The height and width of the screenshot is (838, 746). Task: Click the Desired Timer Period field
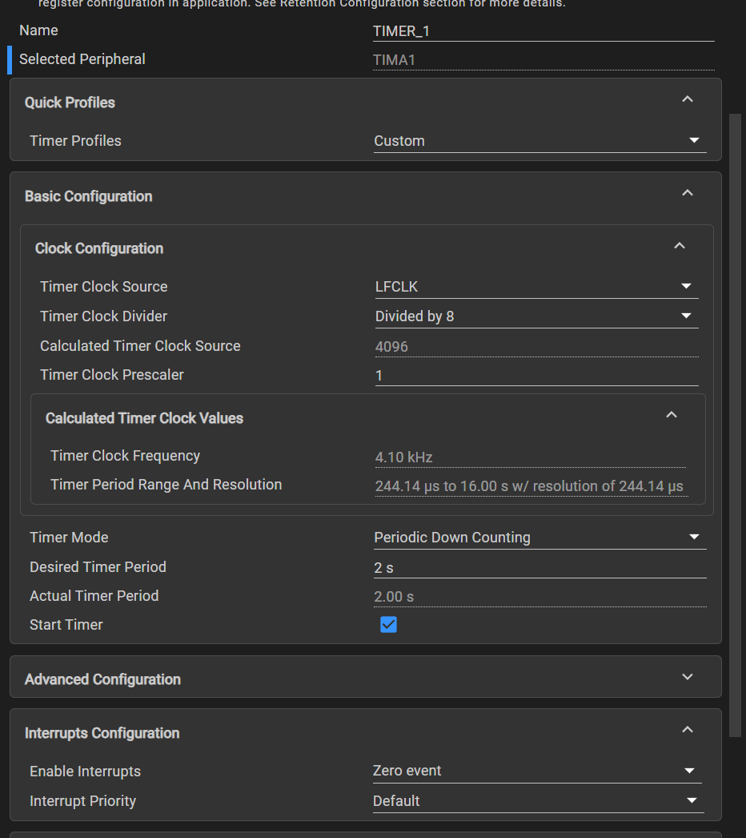[539, 568]
